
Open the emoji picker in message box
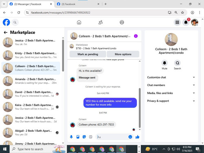tap(130, 137)
